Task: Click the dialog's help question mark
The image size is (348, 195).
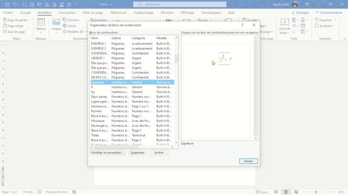Action: tap(243, 25)
